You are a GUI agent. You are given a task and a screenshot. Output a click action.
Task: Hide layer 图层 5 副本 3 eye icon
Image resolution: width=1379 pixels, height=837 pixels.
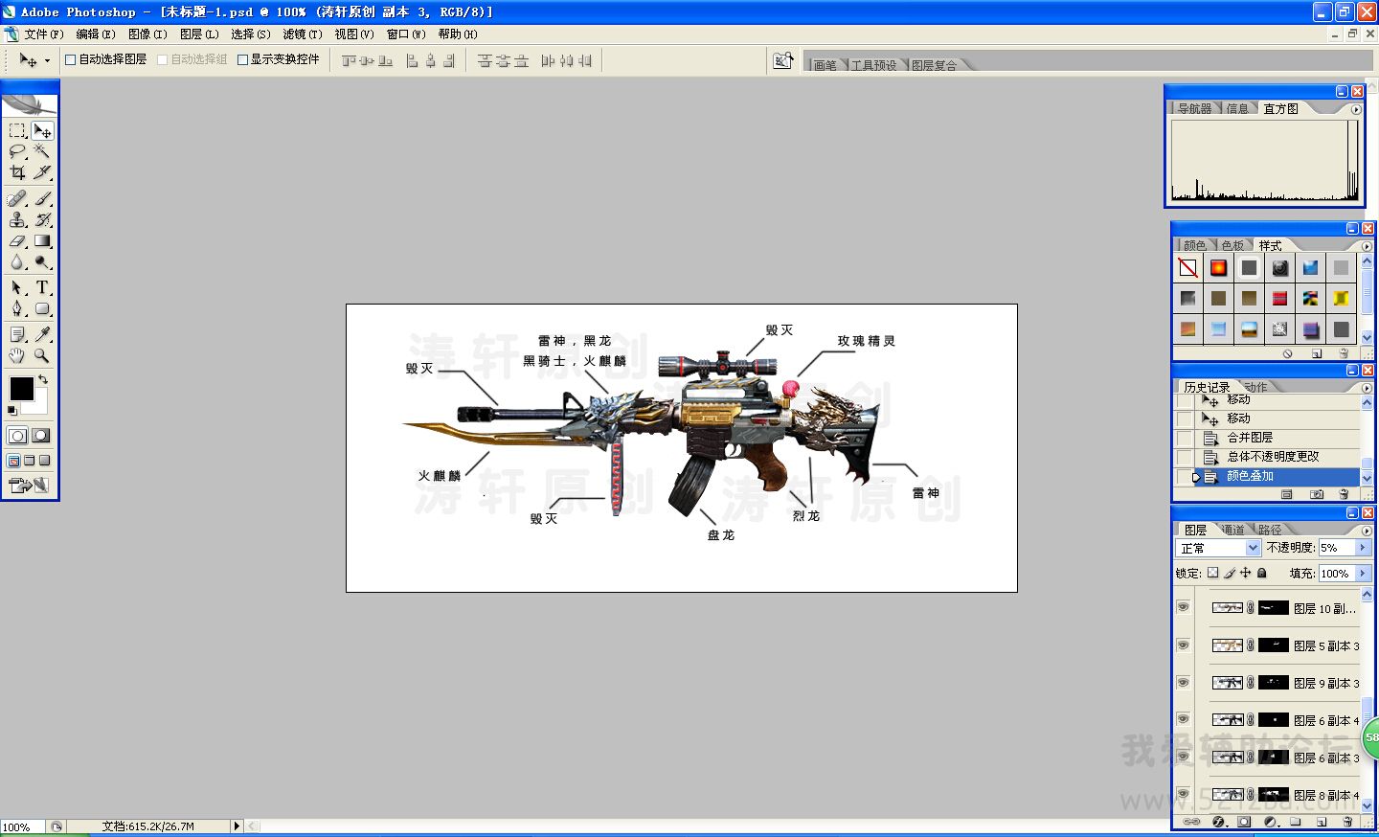pos(1184,645)
